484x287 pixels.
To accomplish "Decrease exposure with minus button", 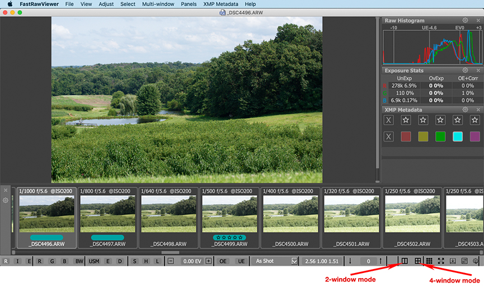I will pyautogui.click(x=171, y=261).
